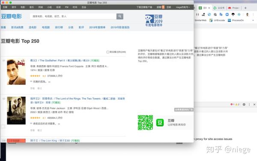Open 小组 in the top Douban bar
Viewport: 257px width, 161px height.
pyautogui.click(x=50, y=7)
